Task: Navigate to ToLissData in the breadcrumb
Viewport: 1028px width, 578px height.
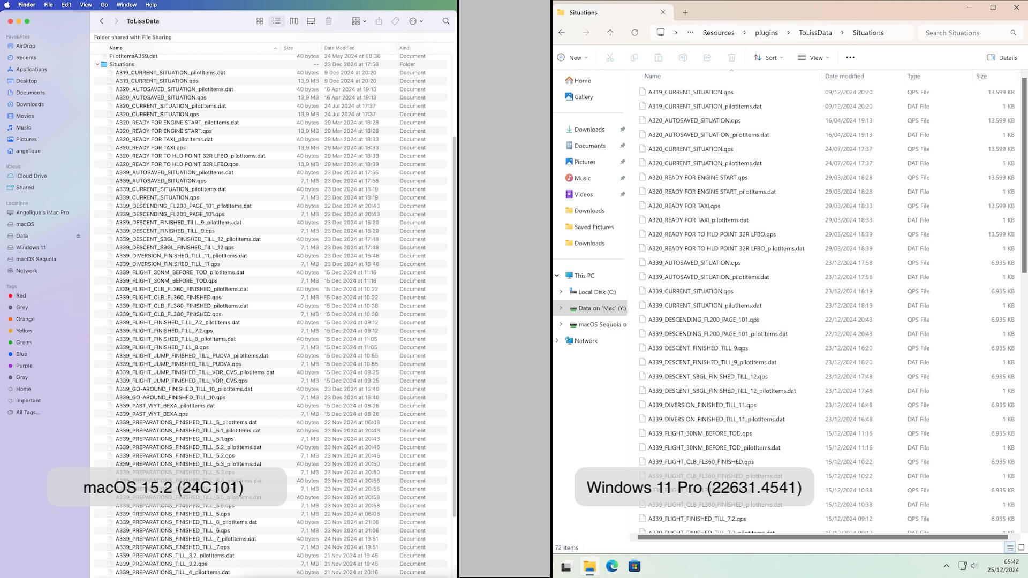Action: click(815, 33)
